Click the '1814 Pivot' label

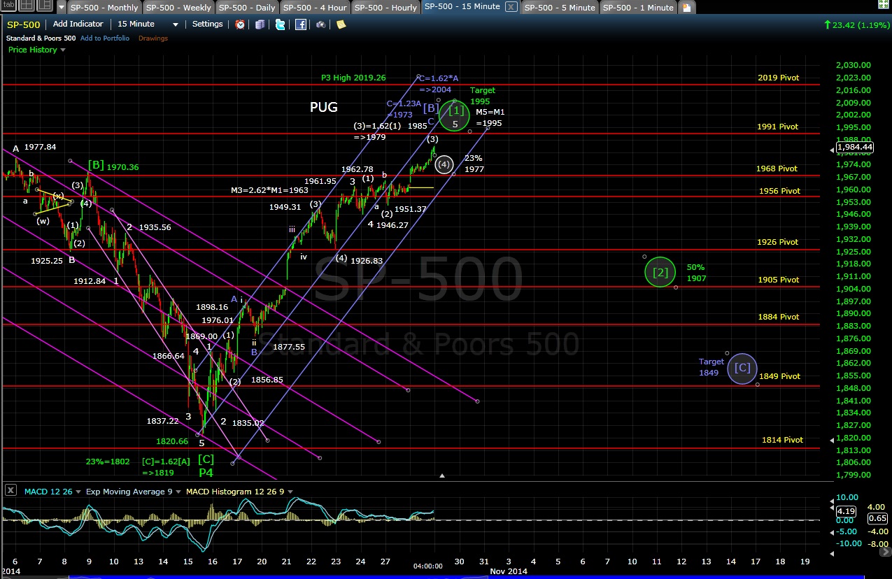(782, 440)
